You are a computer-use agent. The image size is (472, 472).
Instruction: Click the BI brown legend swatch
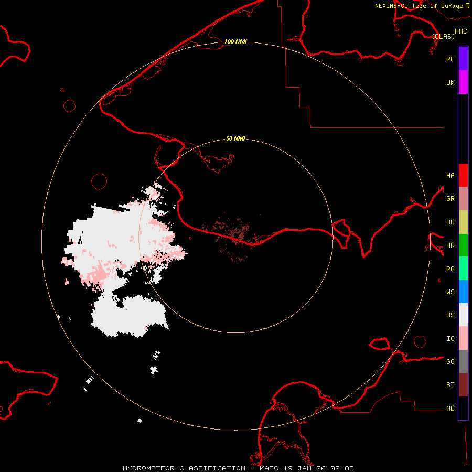pos(463,385)
